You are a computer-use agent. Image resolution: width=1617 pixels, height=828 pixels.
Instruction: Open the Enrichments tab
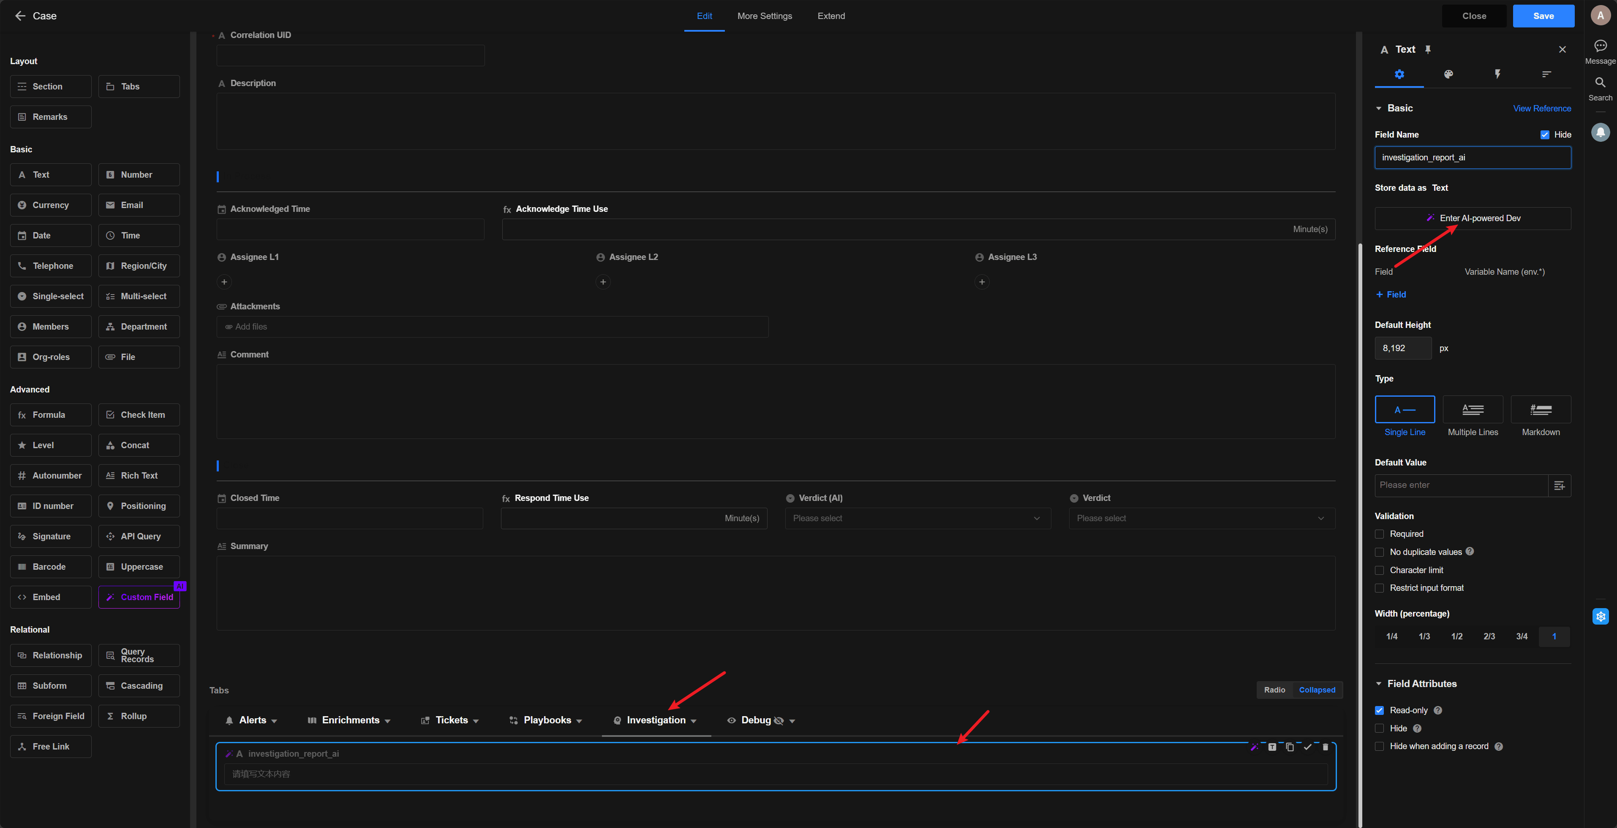point(350,720)
